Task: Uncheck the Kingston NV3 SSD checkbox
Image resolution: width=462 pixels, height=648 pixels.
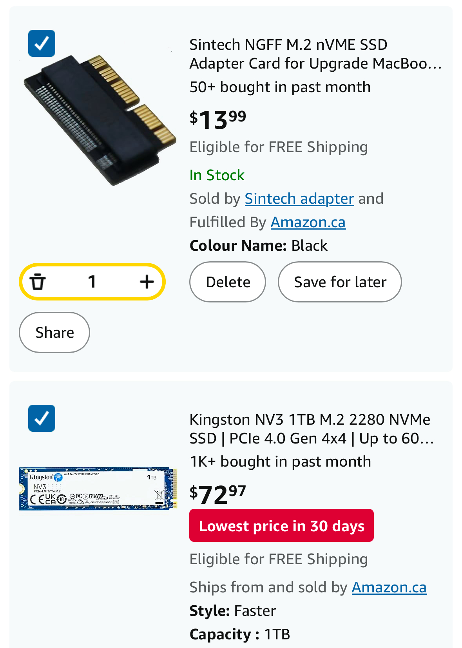Action: [x=42, y=418]
